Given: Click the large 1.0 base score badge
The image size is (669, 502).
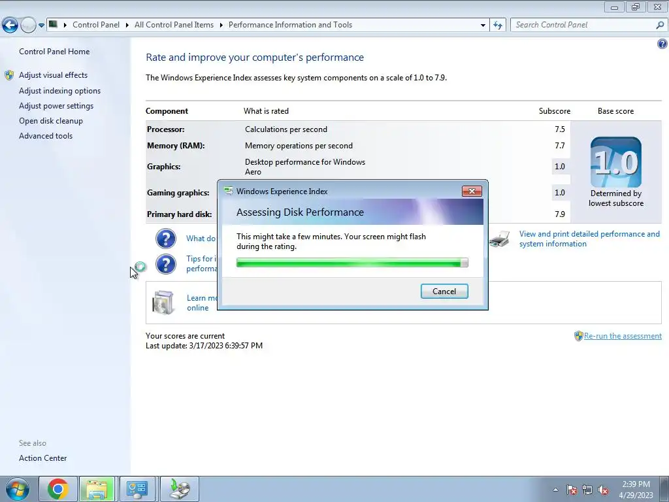Looking at the screenshot, I should tap(615, 162).
